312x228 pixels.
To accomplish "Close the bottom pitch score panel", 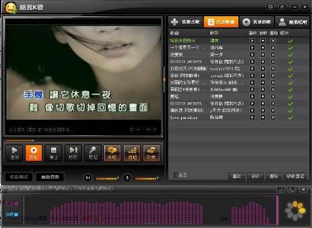I will 303,189.
